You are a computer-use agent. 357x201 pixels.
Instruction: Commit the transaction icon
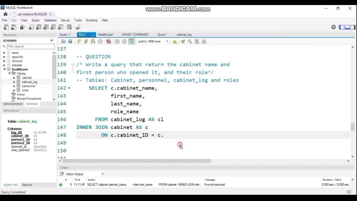point(117,41)
